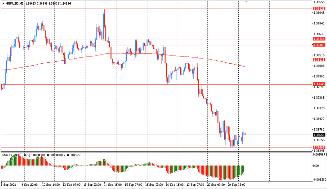Click the 15 Sep 07:00 time label
This screenshot has width=327, height=189.
tap(133, 185)
